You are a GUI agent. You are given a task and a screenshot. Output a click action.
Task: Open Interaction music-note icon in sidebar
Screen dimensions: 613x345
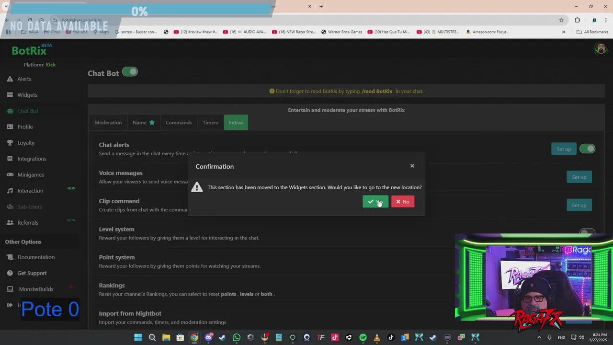coord(10,191)
